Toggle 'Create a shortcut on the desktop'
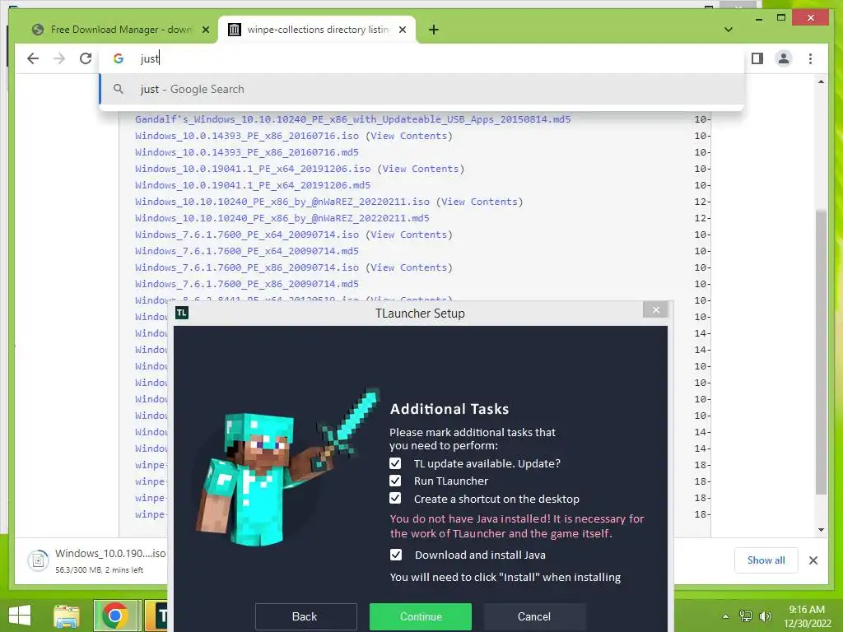843x632 pixels. (x=395, y=498)
